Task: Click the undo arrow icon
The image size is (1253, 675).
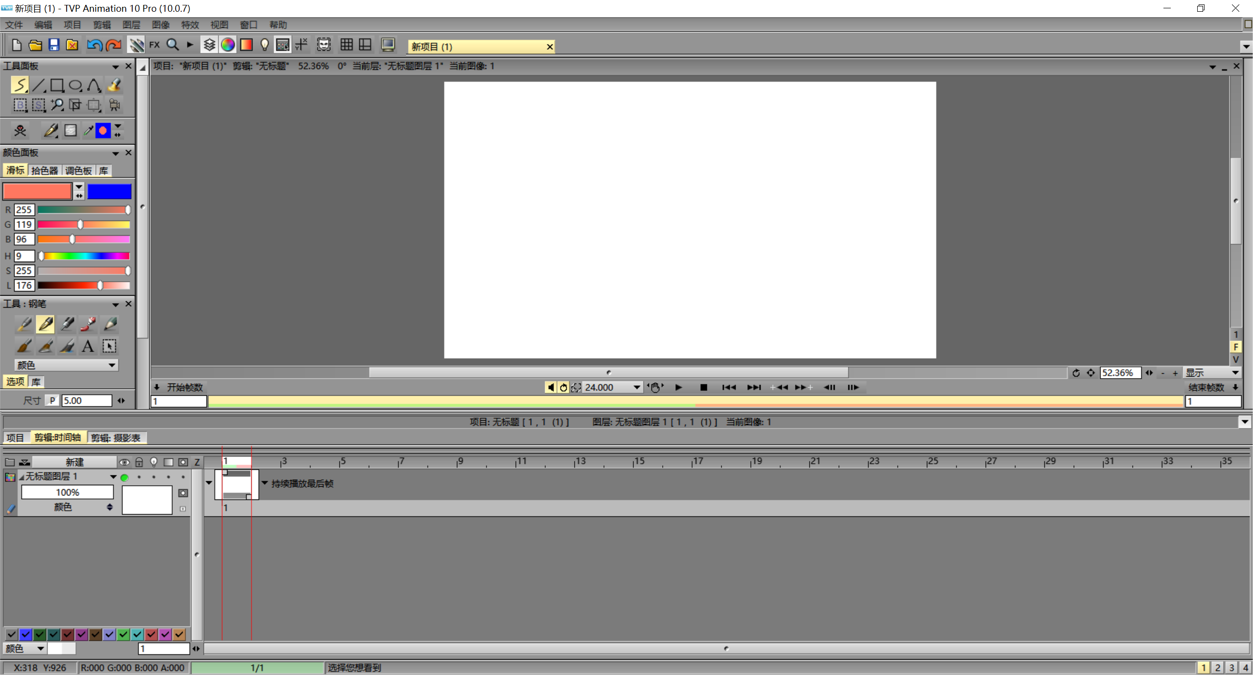Action: click(94, 45)
